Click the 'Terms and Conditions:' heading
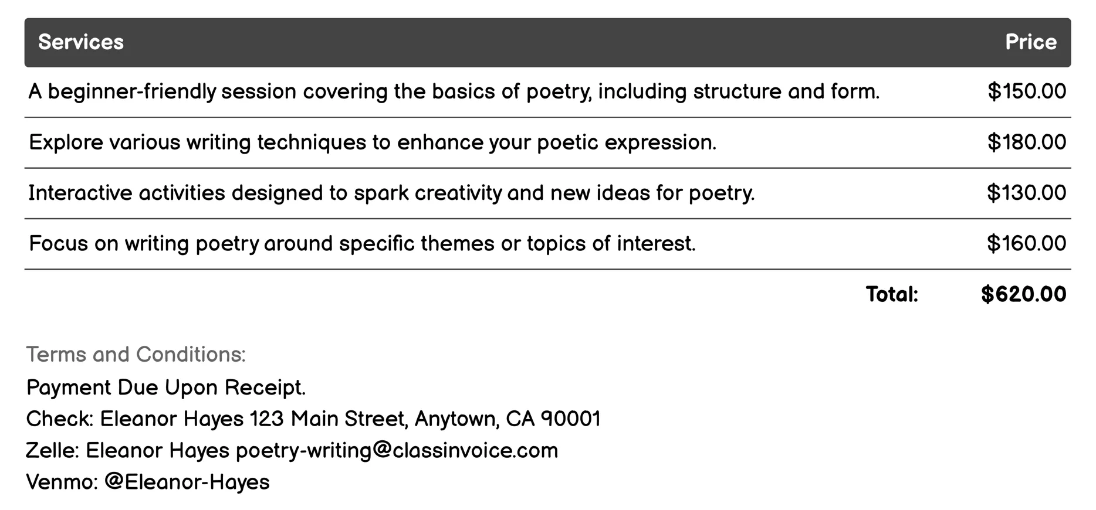Image resolution: width=1096 pixels, height=510 pixels. click(x=136, y=355)
